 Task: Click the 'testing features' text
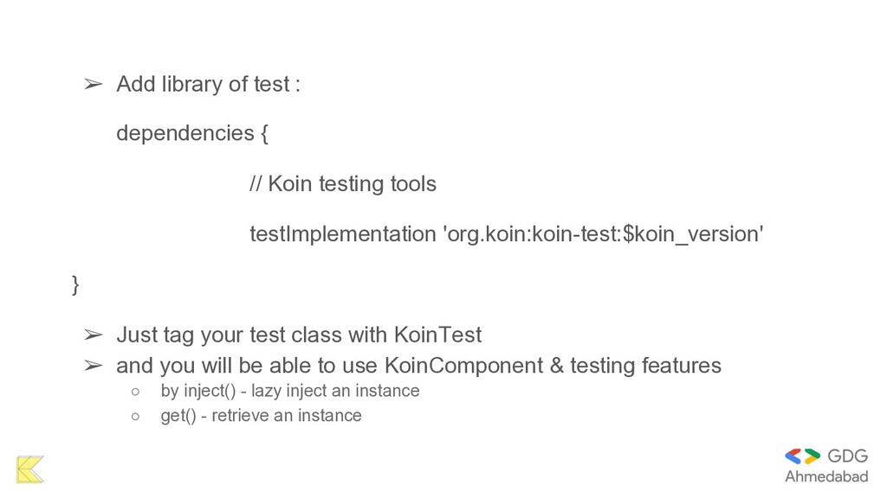point(645,366)
